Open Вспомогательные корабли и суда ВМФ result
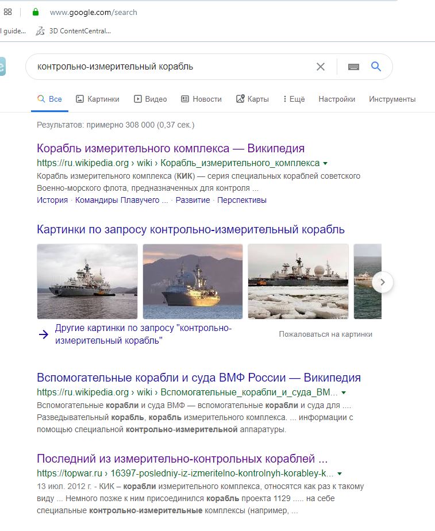The image size is (435, 531). tap(199, 378)
